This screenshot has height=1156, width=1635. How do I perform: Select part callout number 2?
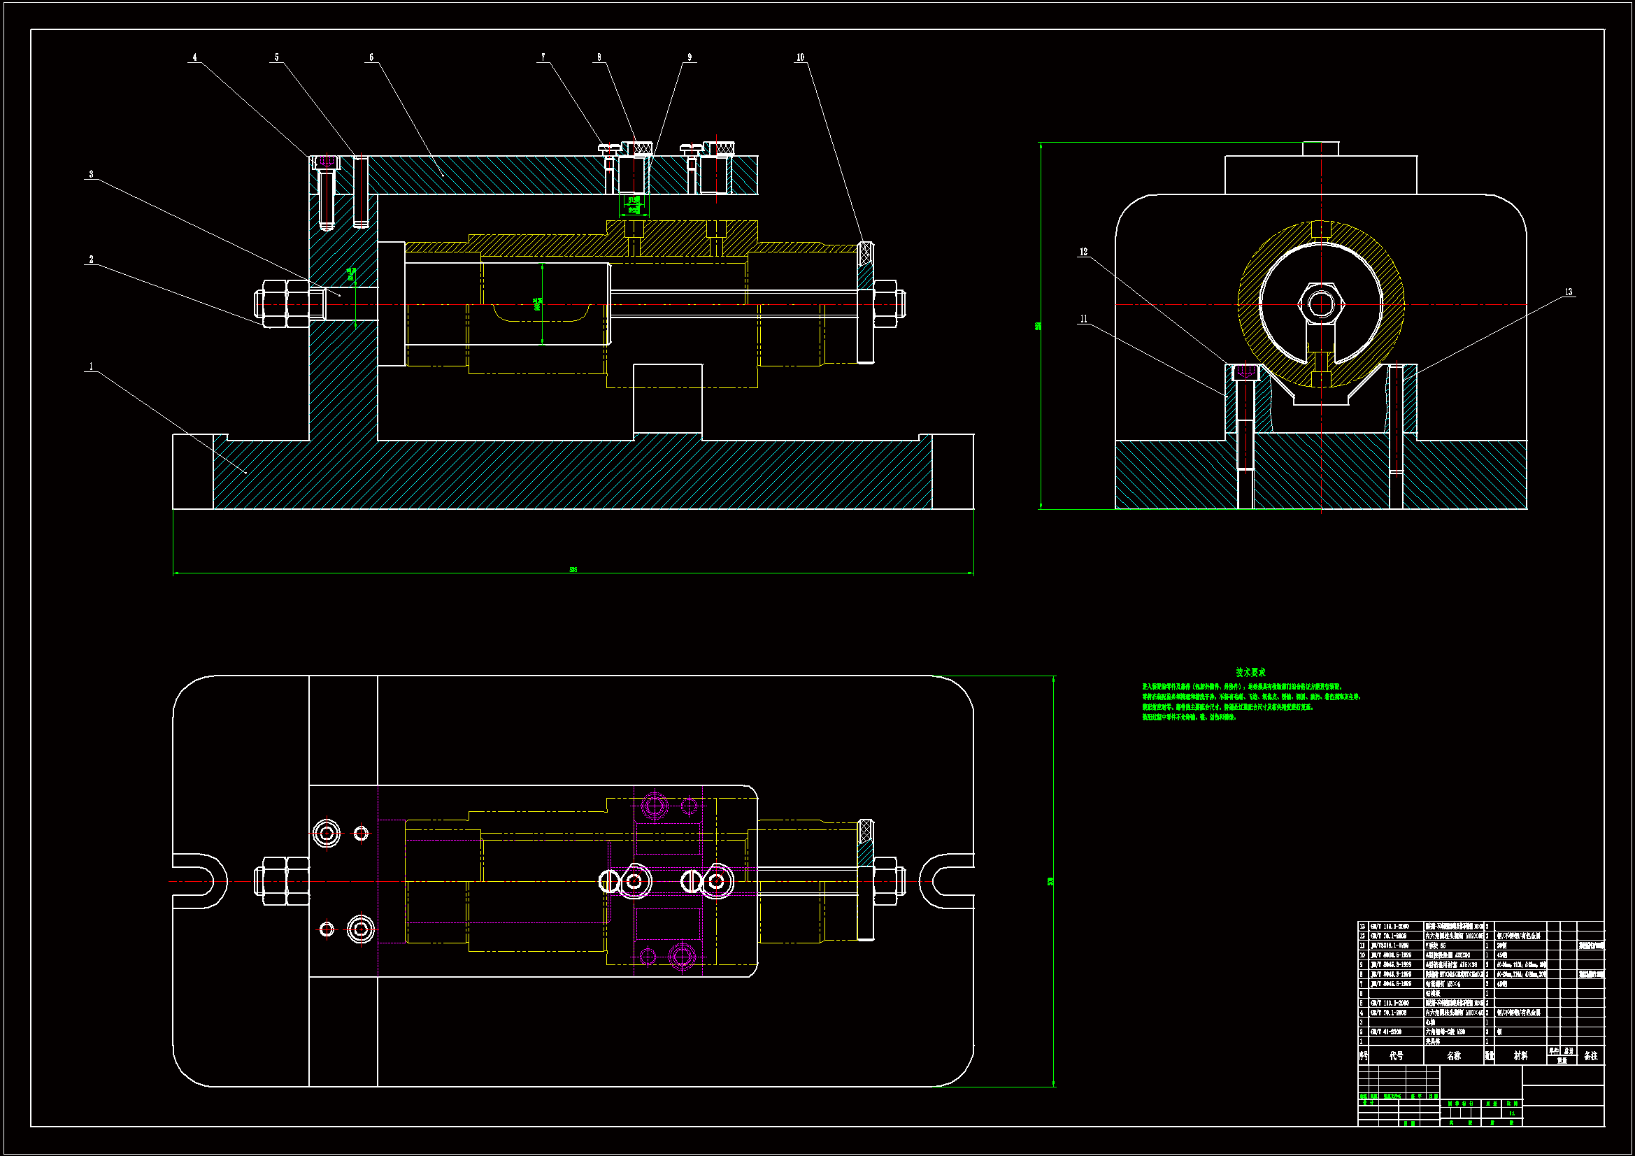[x=91, y=260]
